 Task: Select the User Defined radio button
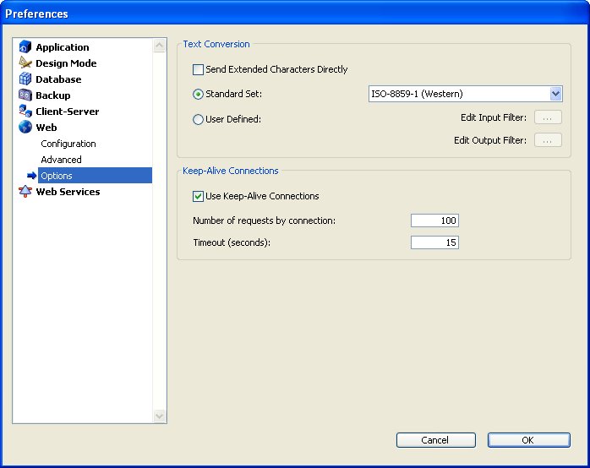199,119
